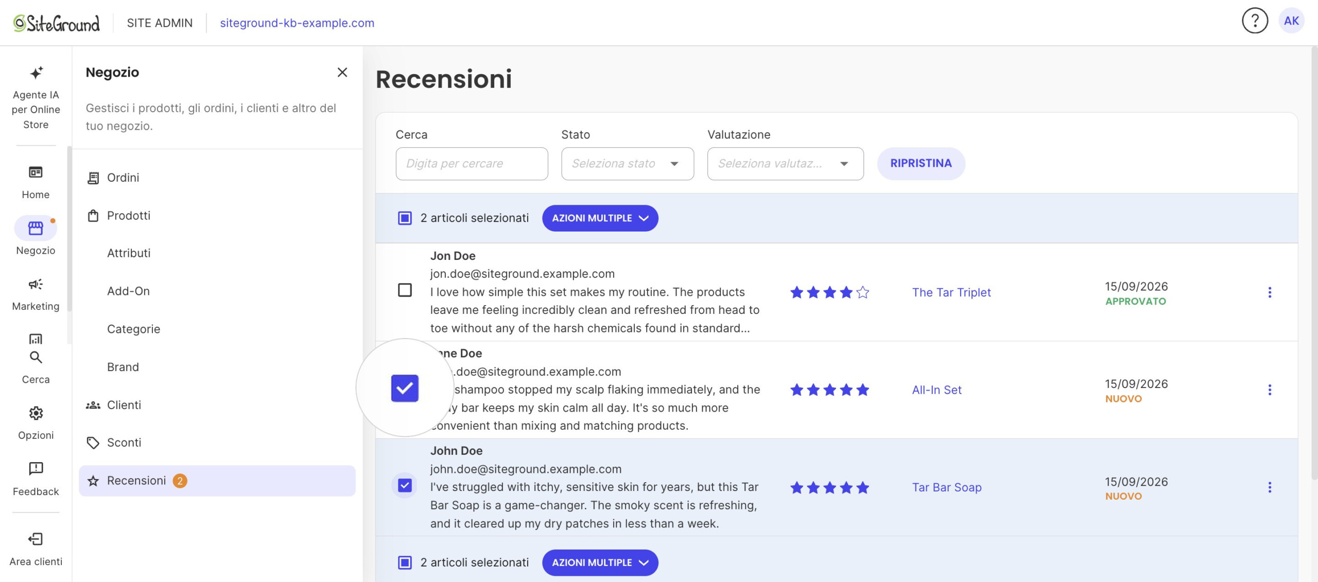Viewport: 1318px width, 582px height.
Task: Open Sconti menu item
Action: pos(217,443)
